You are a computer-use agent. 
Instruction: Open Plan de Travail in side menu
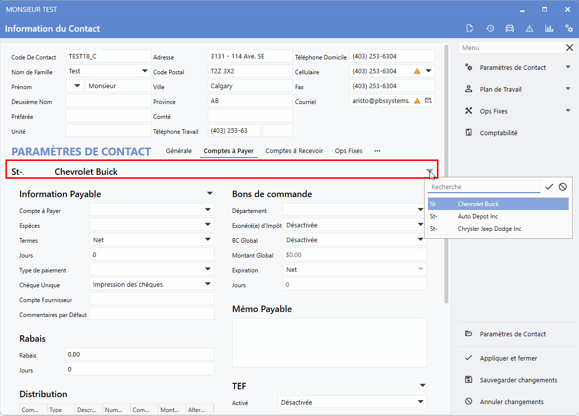click(x=500, y=90)
